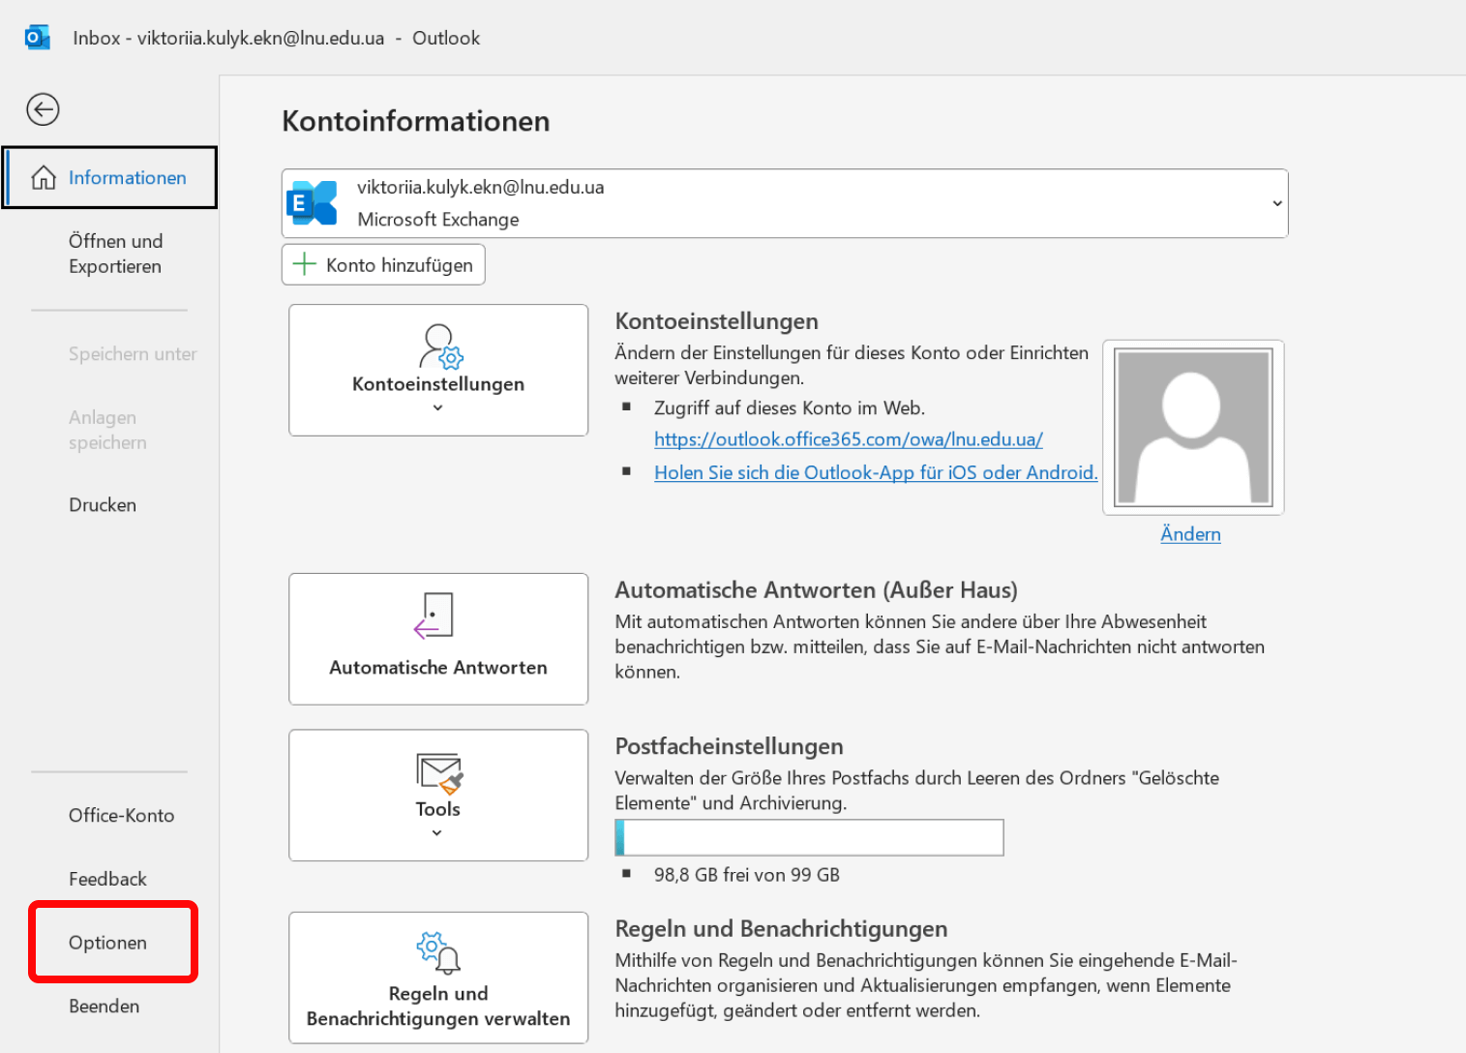Select Informationen in the sidebar

[110, 177]
